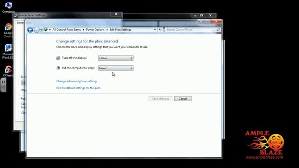
Task: Expand arrow after Power Options breadcrumb
Action: 107,30
